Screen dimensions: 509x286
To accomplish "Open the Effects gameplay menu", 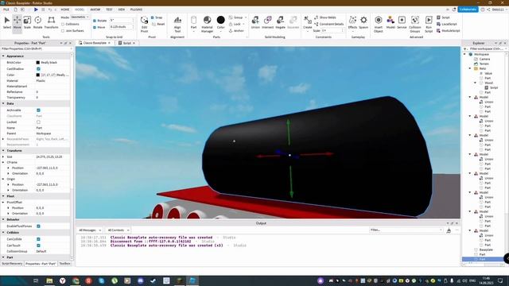I will pyautogui.click(x=352, y=23).
